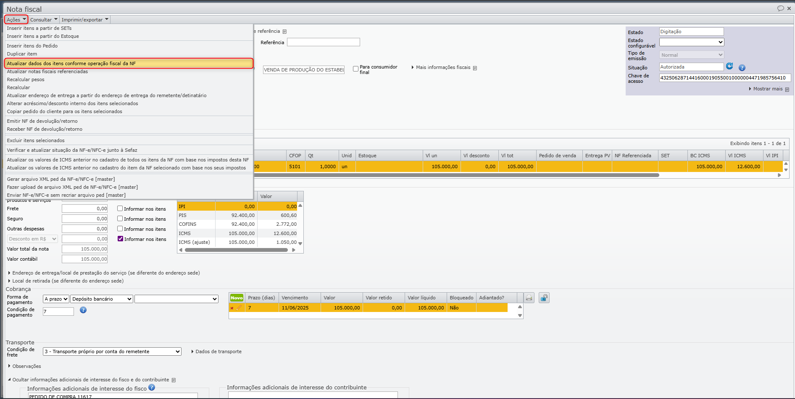Viewport: 795px width, 399px height.
Task: Open help icon beside Condição de pagamento
Action: (83, 310)
